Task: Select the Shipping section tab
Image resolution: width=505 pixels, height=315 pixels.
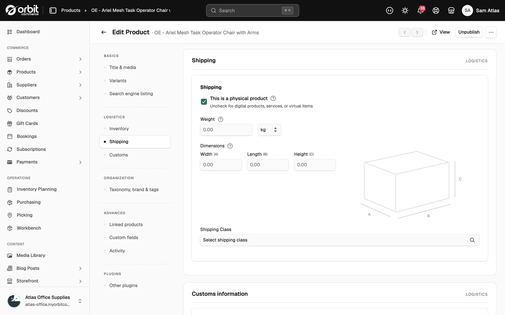Action: click(x=135, y=142)
